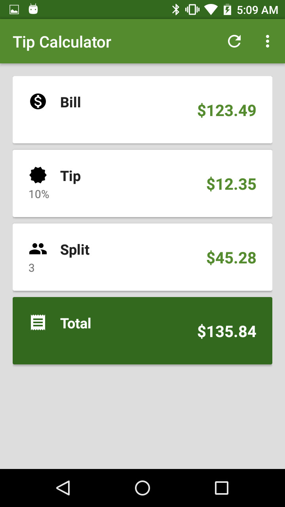This screenshot has width=285, height=507.
Task: Tap the Split label
Action: click(x=75, y=250)
